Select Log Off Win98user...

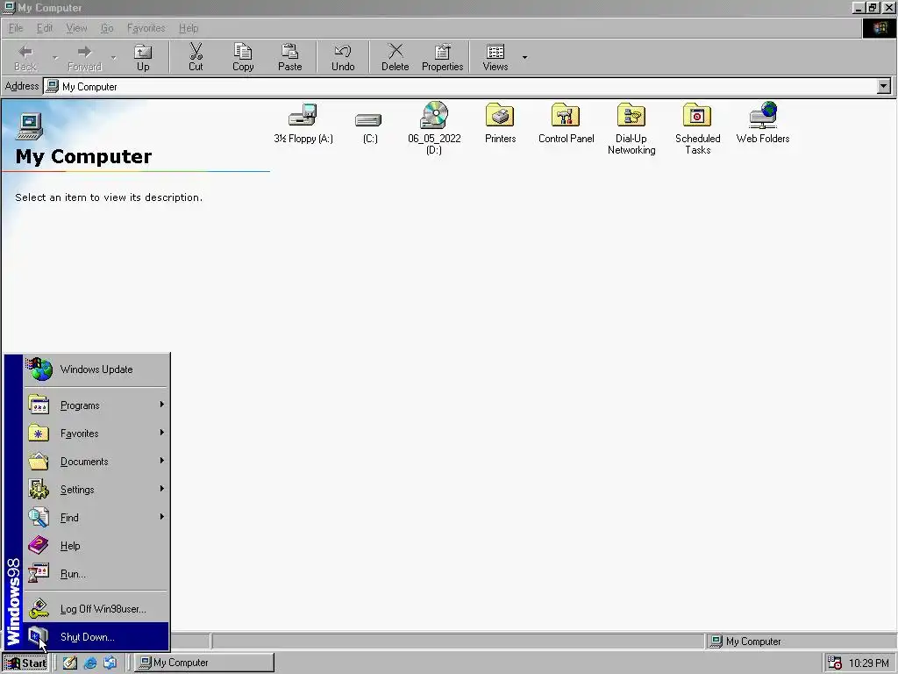click(96, 609)
